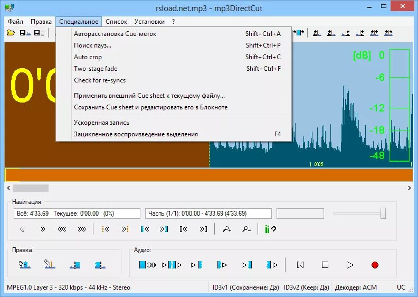Click the ID3v2 (Keep: Да) status entry
Viewport: 418px width, 297px height.
click(x=306, y=287)
